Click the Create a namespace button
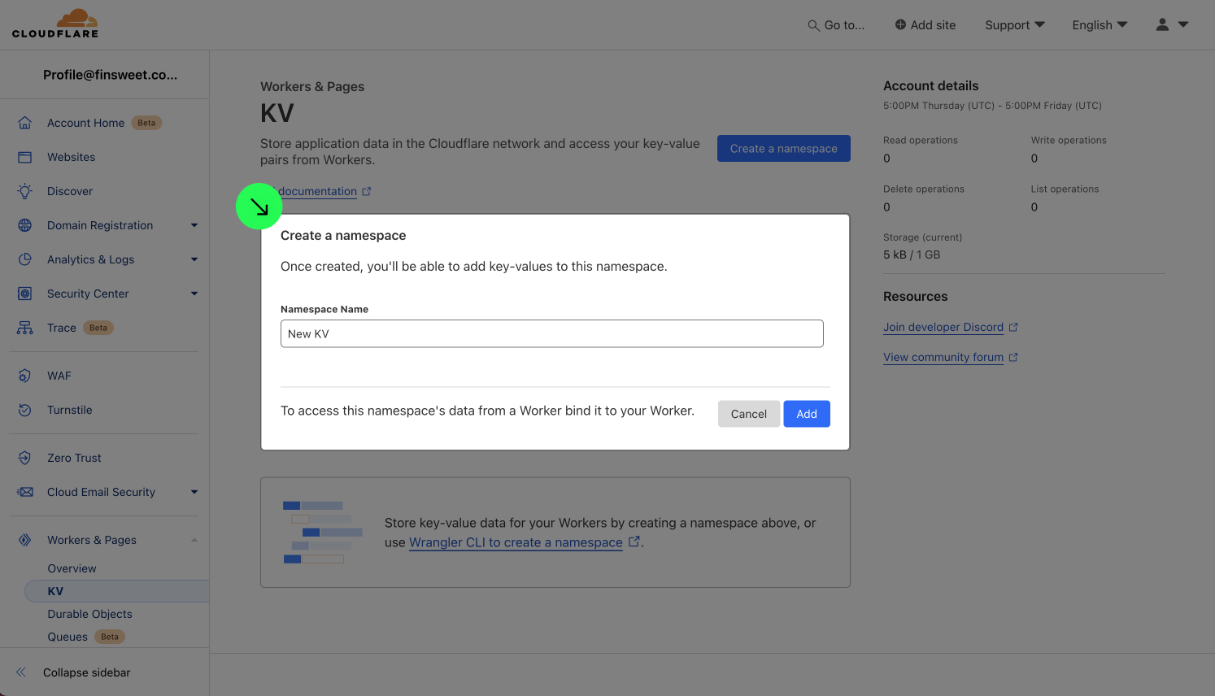 coord(784,148)
